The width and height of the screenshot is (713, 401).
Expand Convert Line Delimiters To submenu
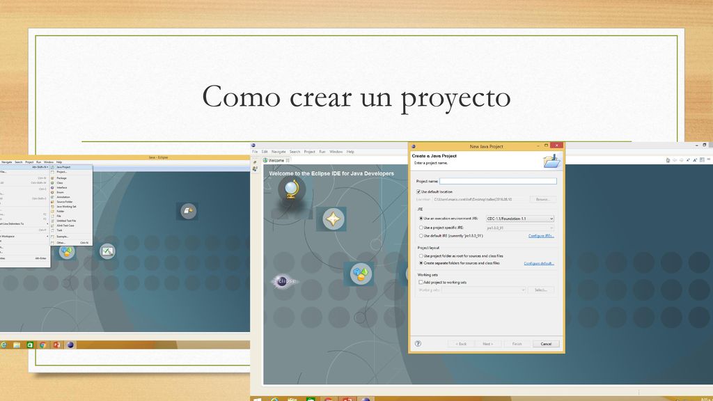click(24, 224)
